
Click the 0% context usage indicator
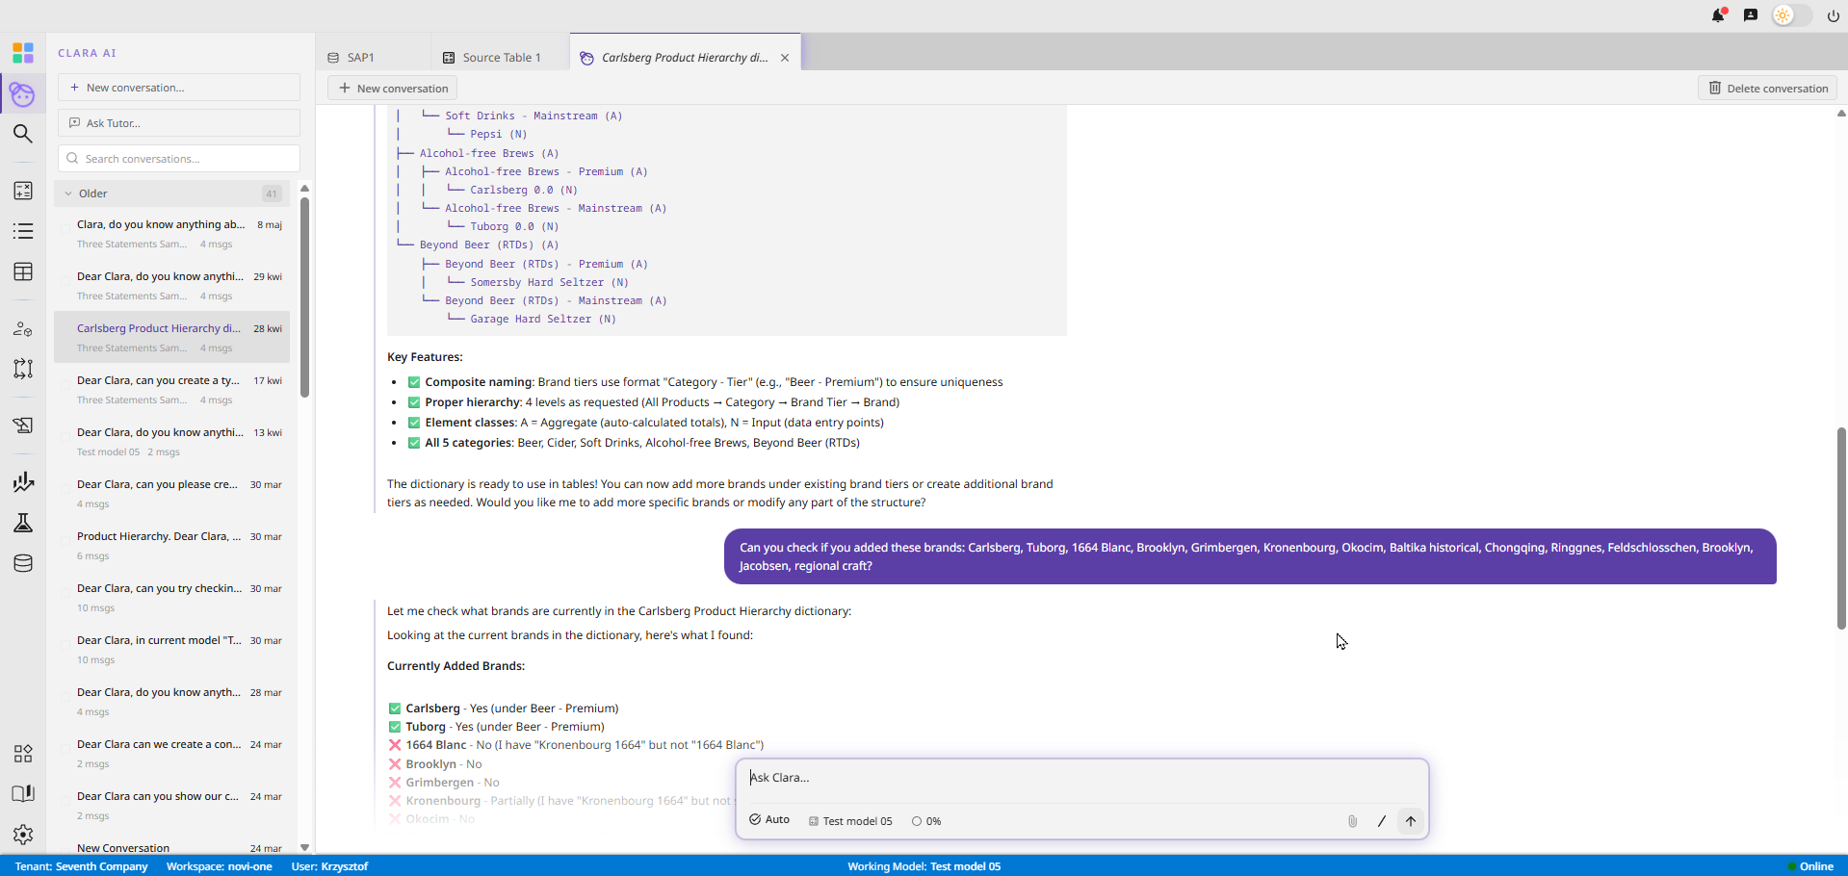click(x=926, y=821)
